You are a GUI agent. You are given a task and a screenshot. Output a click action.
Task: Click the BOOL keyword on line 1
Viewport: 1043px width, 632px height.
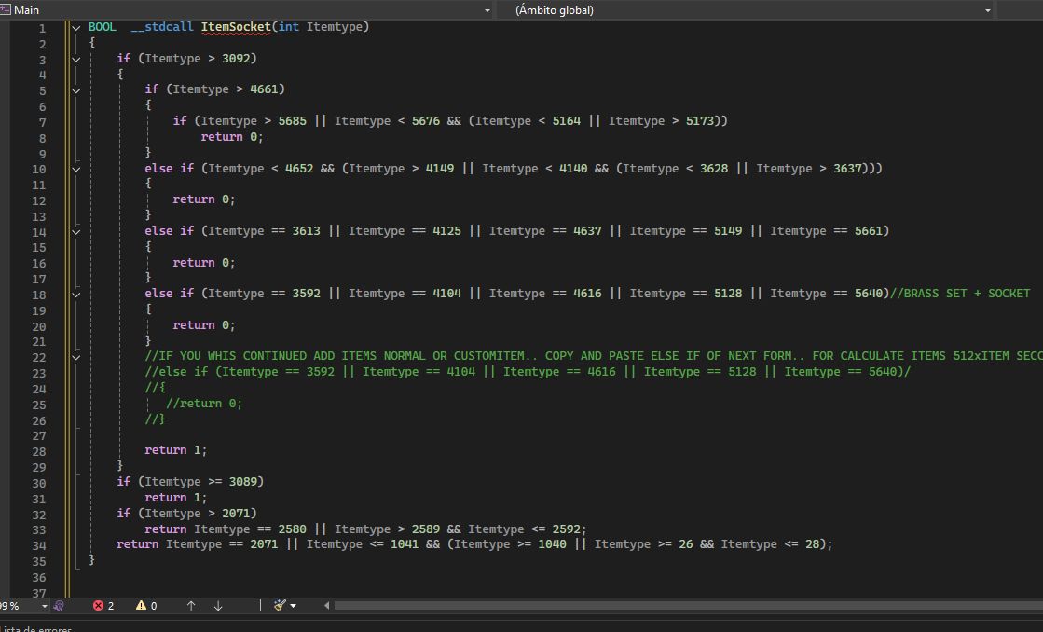103,27
